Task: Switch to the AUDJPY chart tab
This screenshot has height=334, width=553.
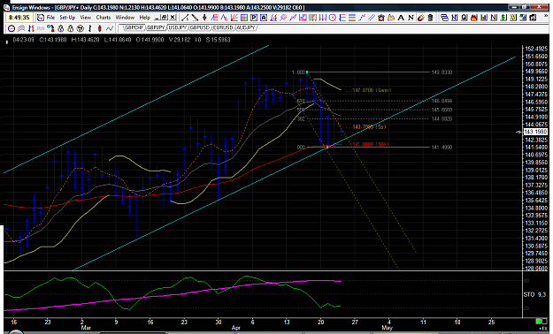Action: [x=246, y=27]
